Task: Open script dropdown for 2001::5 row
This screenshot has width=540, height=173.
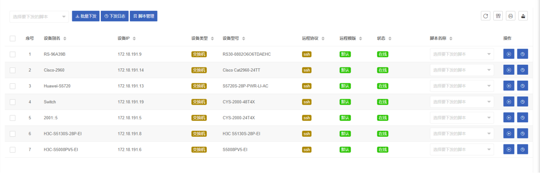Action: (x=462, y=118)
